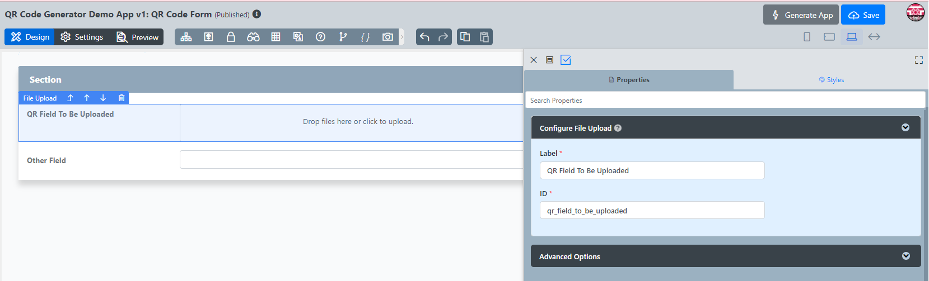Switch to the Styles tab
The width and height of the screenshot is (929, 281).
831,80
